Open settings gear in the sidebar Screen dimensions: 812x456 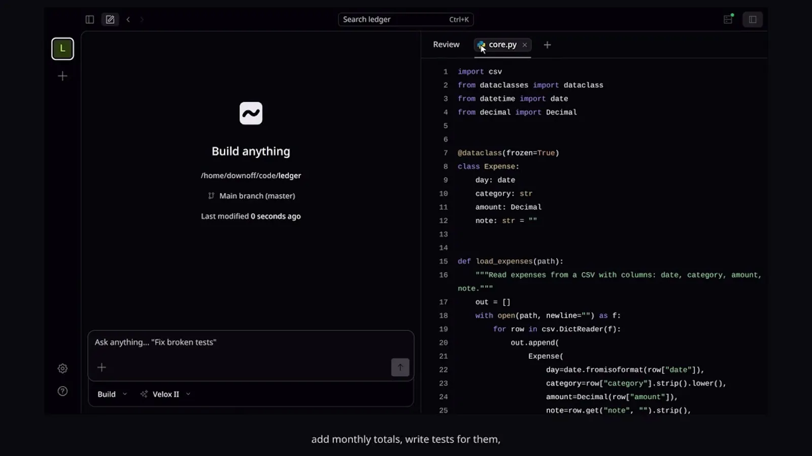[x=62, y=368]
